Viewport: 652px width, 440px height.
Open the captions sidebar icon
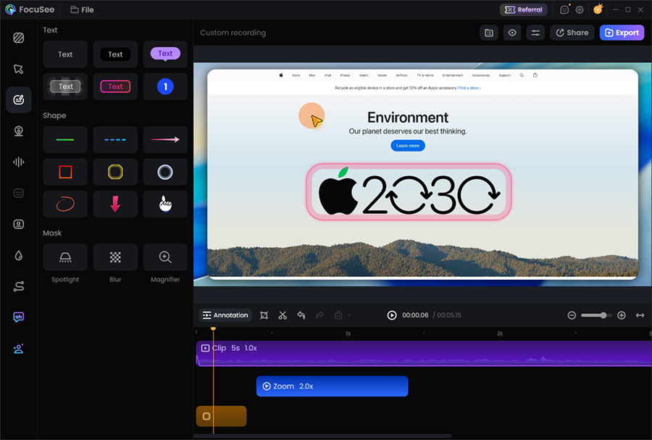point(19,193)
